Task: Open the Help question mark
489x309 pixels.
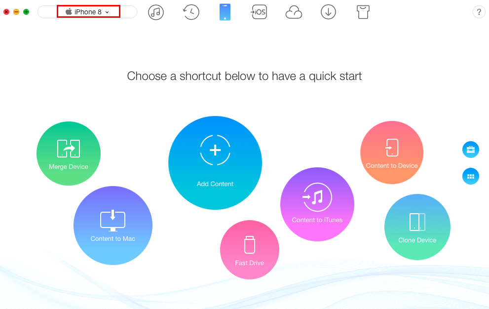Action: click(x=479, y=12)
